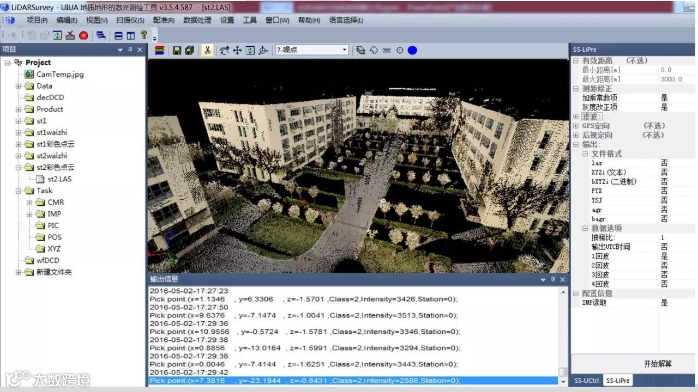The width and height of the screenshot is (698, 392).
Task: Open the 扫描仪(S) menu
Action: 130,20
